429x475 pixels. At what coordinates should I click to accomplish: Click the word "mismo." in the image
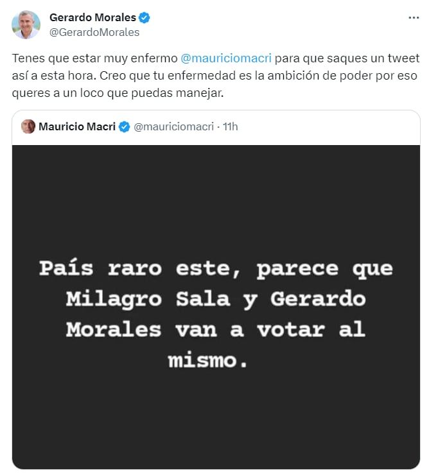pyautogui.click(x=207, y=360)
